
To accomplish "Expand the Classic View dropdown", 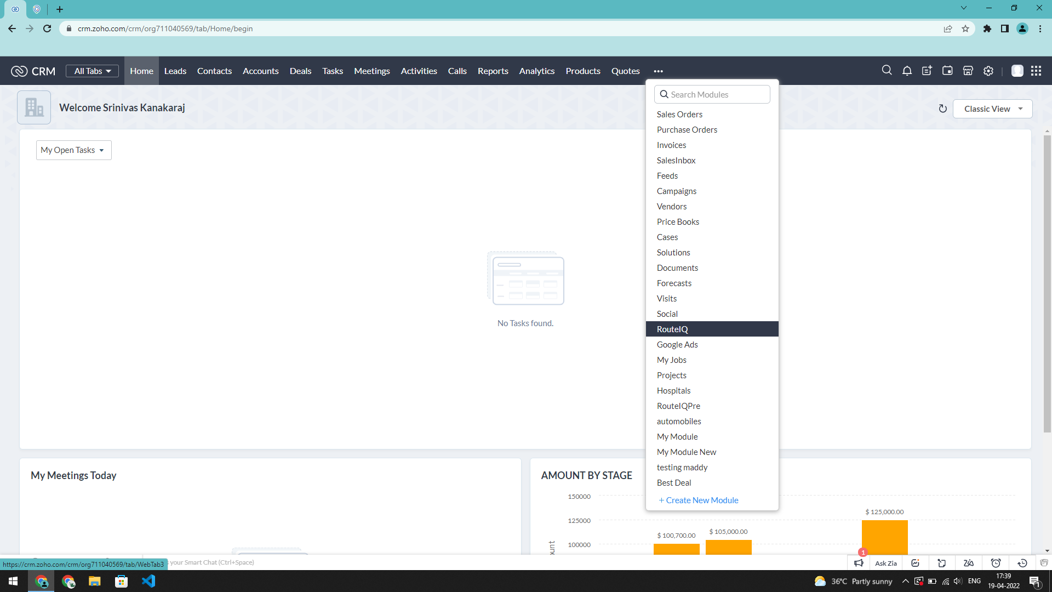I will coord(992,109).
